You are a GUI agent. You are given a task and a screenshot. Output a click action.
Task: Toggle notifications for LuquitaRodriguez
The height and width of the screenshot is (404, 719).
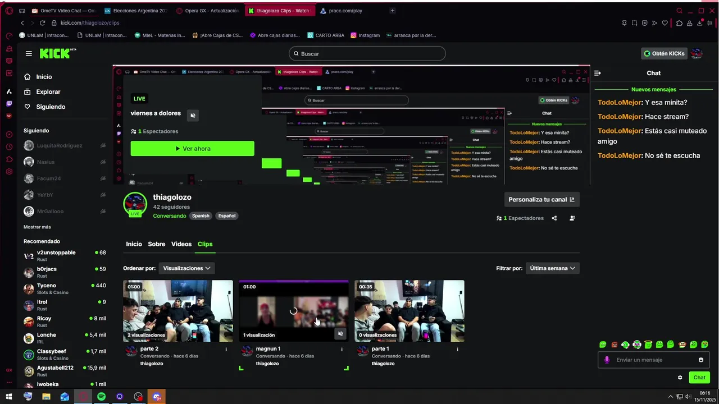click(x=103, y=145)
